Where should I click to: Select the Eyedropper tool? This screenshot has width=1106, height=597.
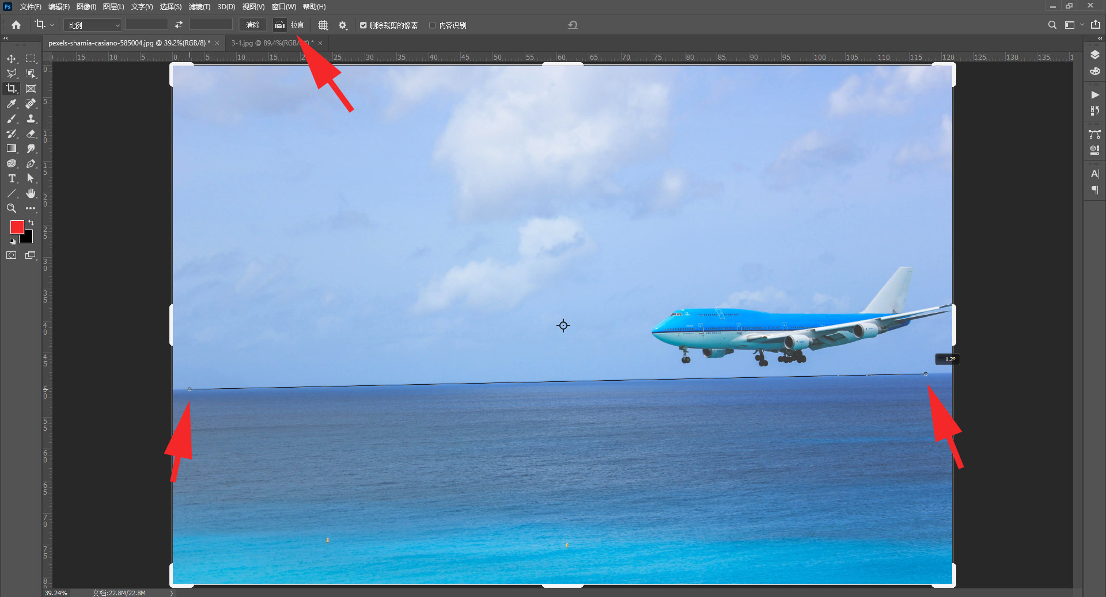click(12, 104)
